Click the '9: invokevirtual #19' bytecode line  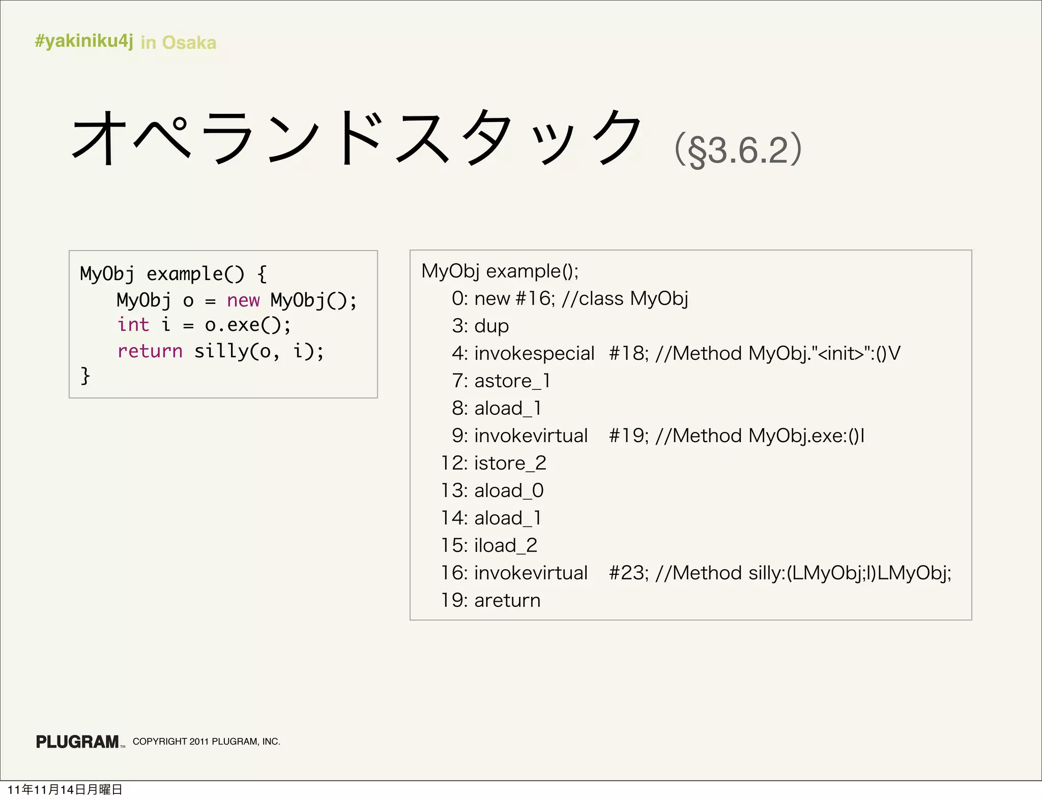pos(658,436)
